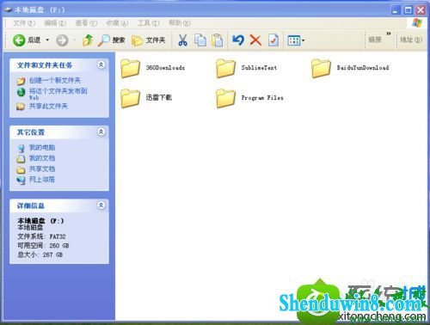Image resolution: width=430 pixels, height=325 pixels.
Task: Open the Search (搜索) magnifier tool
Action: coord(111,40)
